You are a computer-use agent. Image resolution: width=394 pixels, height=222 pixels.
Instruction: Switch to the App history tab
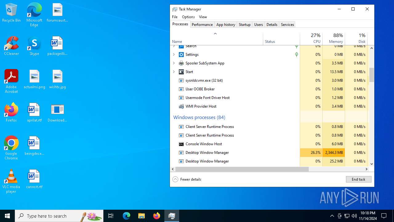(x=226, y=25)
